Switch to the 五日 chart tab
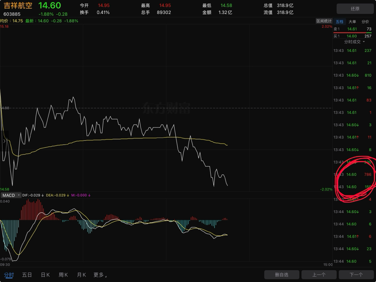Viewport: 376px width, 282px height. (27, 275)
